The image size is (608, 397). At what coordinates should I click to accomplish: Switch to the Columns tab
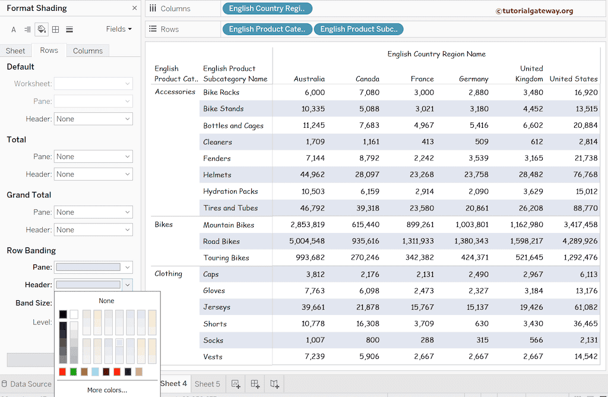tap(88, 51)
